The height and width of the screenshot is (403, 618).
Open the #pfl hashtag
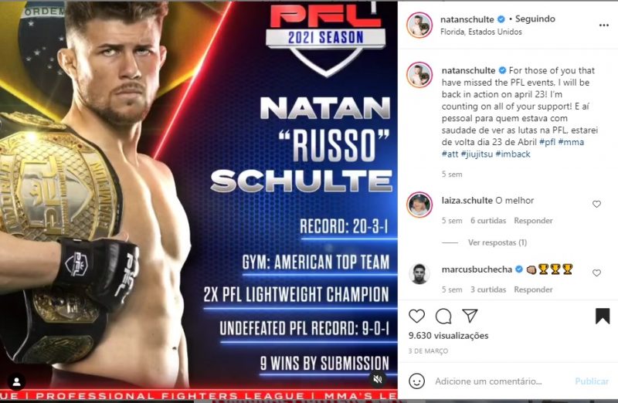[546, 143]
